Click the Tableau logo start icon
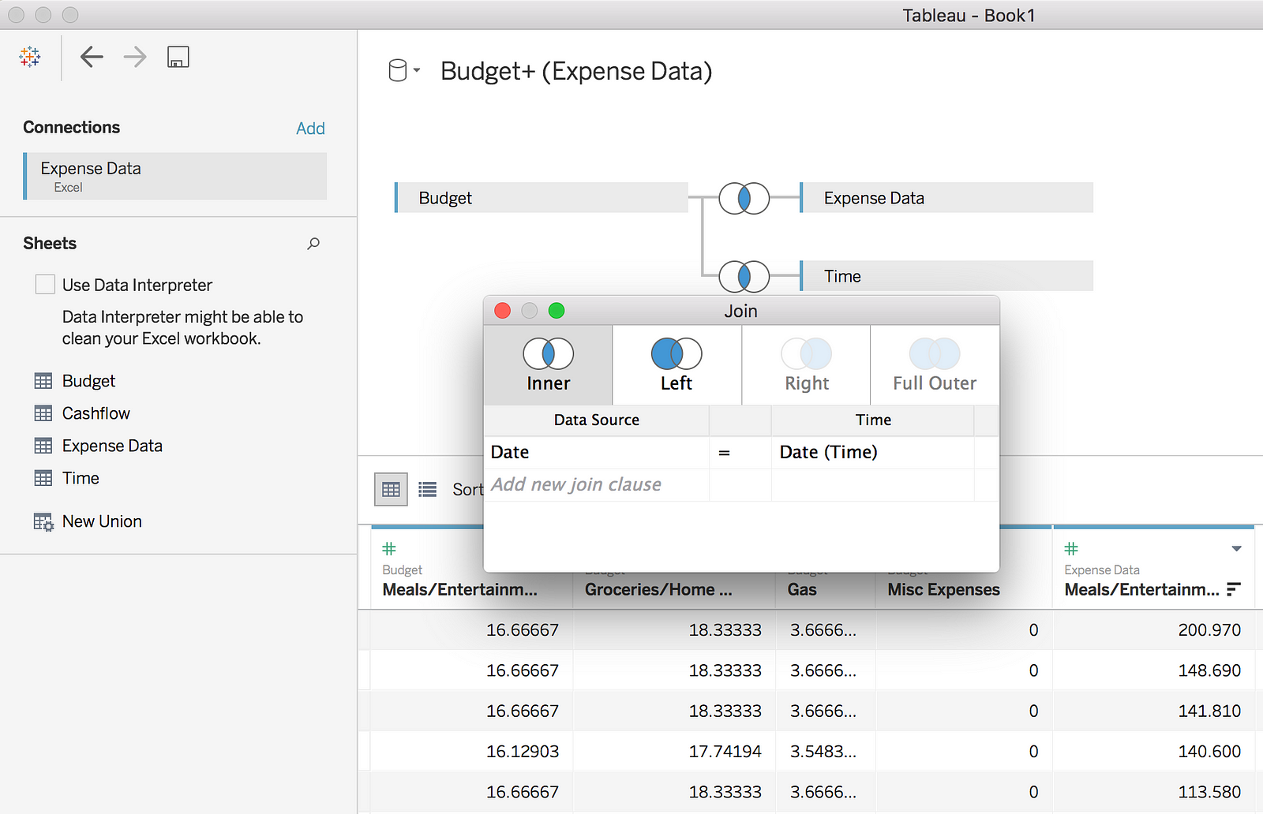 [30, 57]
